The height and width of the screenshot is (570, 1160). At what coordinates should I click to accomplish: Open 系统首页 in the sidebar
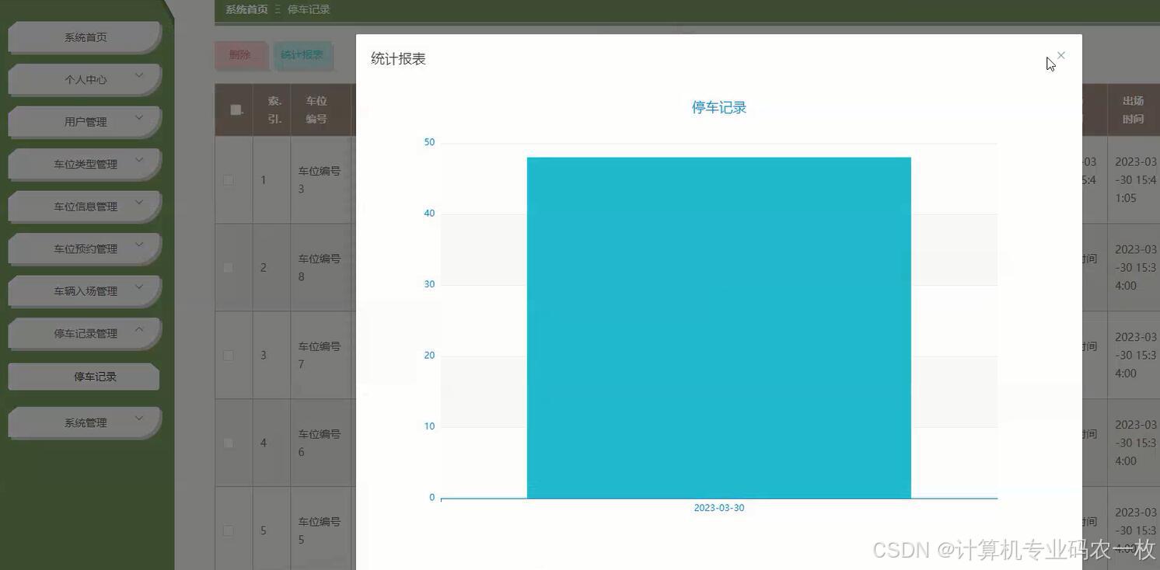(x=85, y=37)
